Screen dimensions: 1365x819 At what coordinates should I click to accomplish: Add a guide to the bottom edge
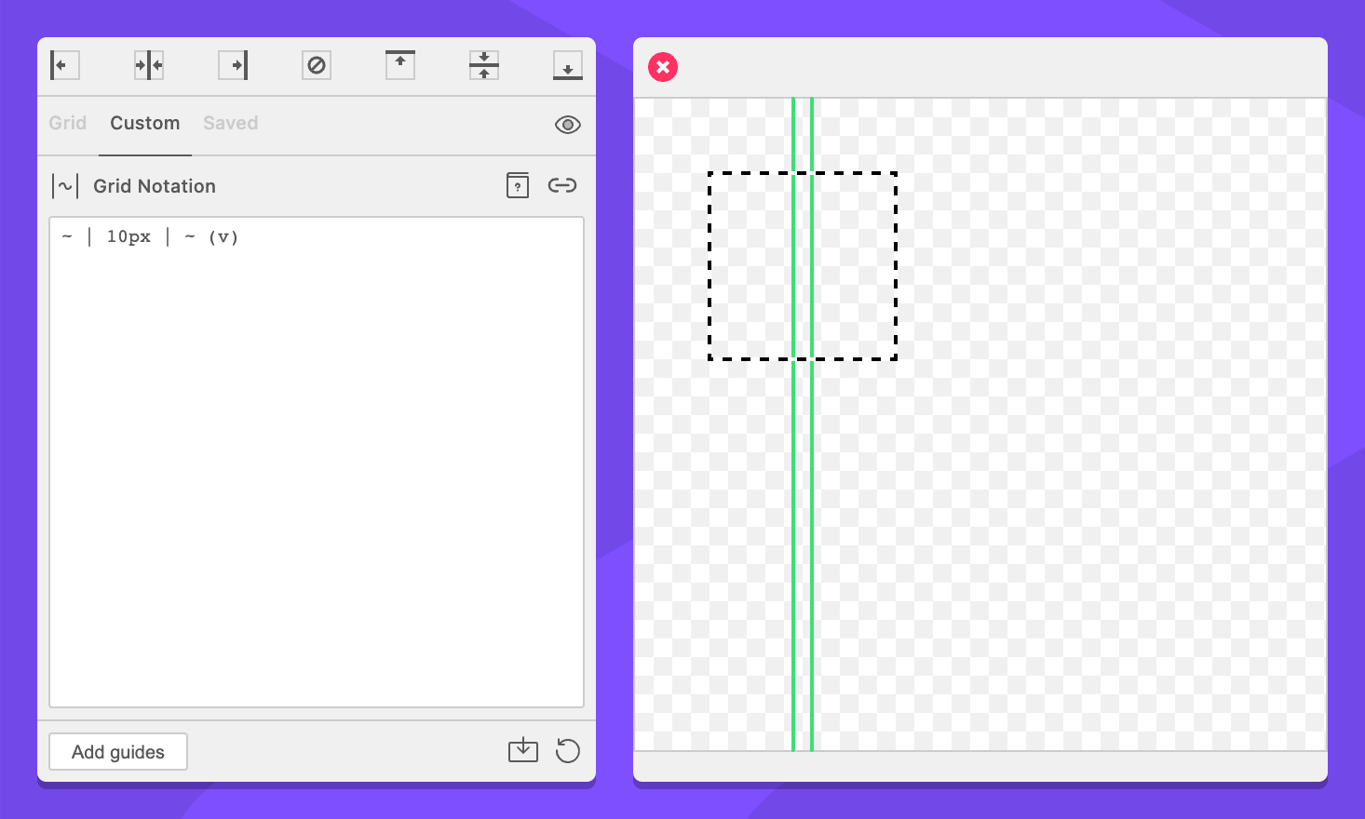point(568,65)
